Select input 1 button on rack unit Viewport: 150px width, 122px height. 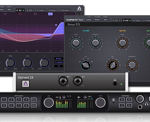(x=4, y=100)
